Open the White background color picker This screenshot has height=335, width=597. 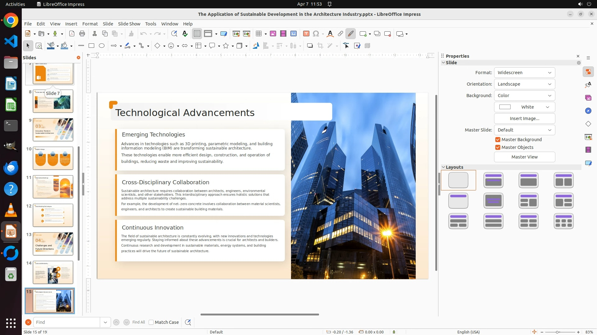pos(524,107)
